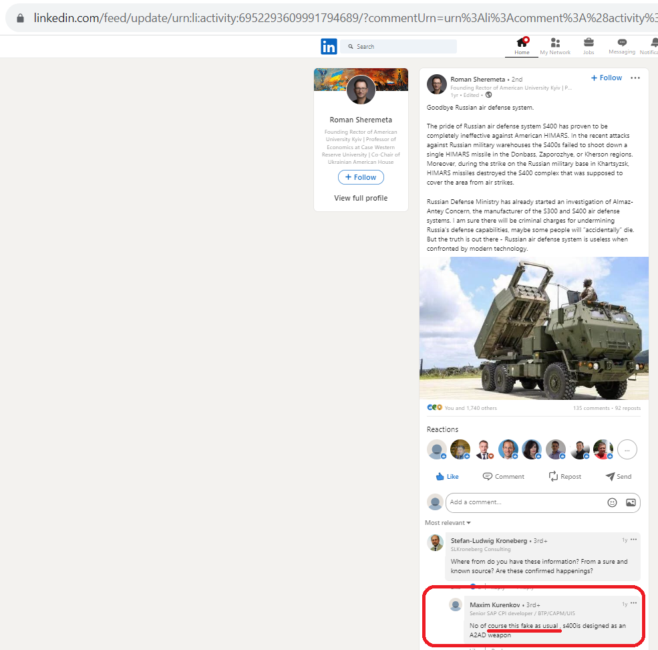Screen dimensions: 658x650
Task: Click 'SLKroneberg Consulting' text
Action: tap(480, 549)
